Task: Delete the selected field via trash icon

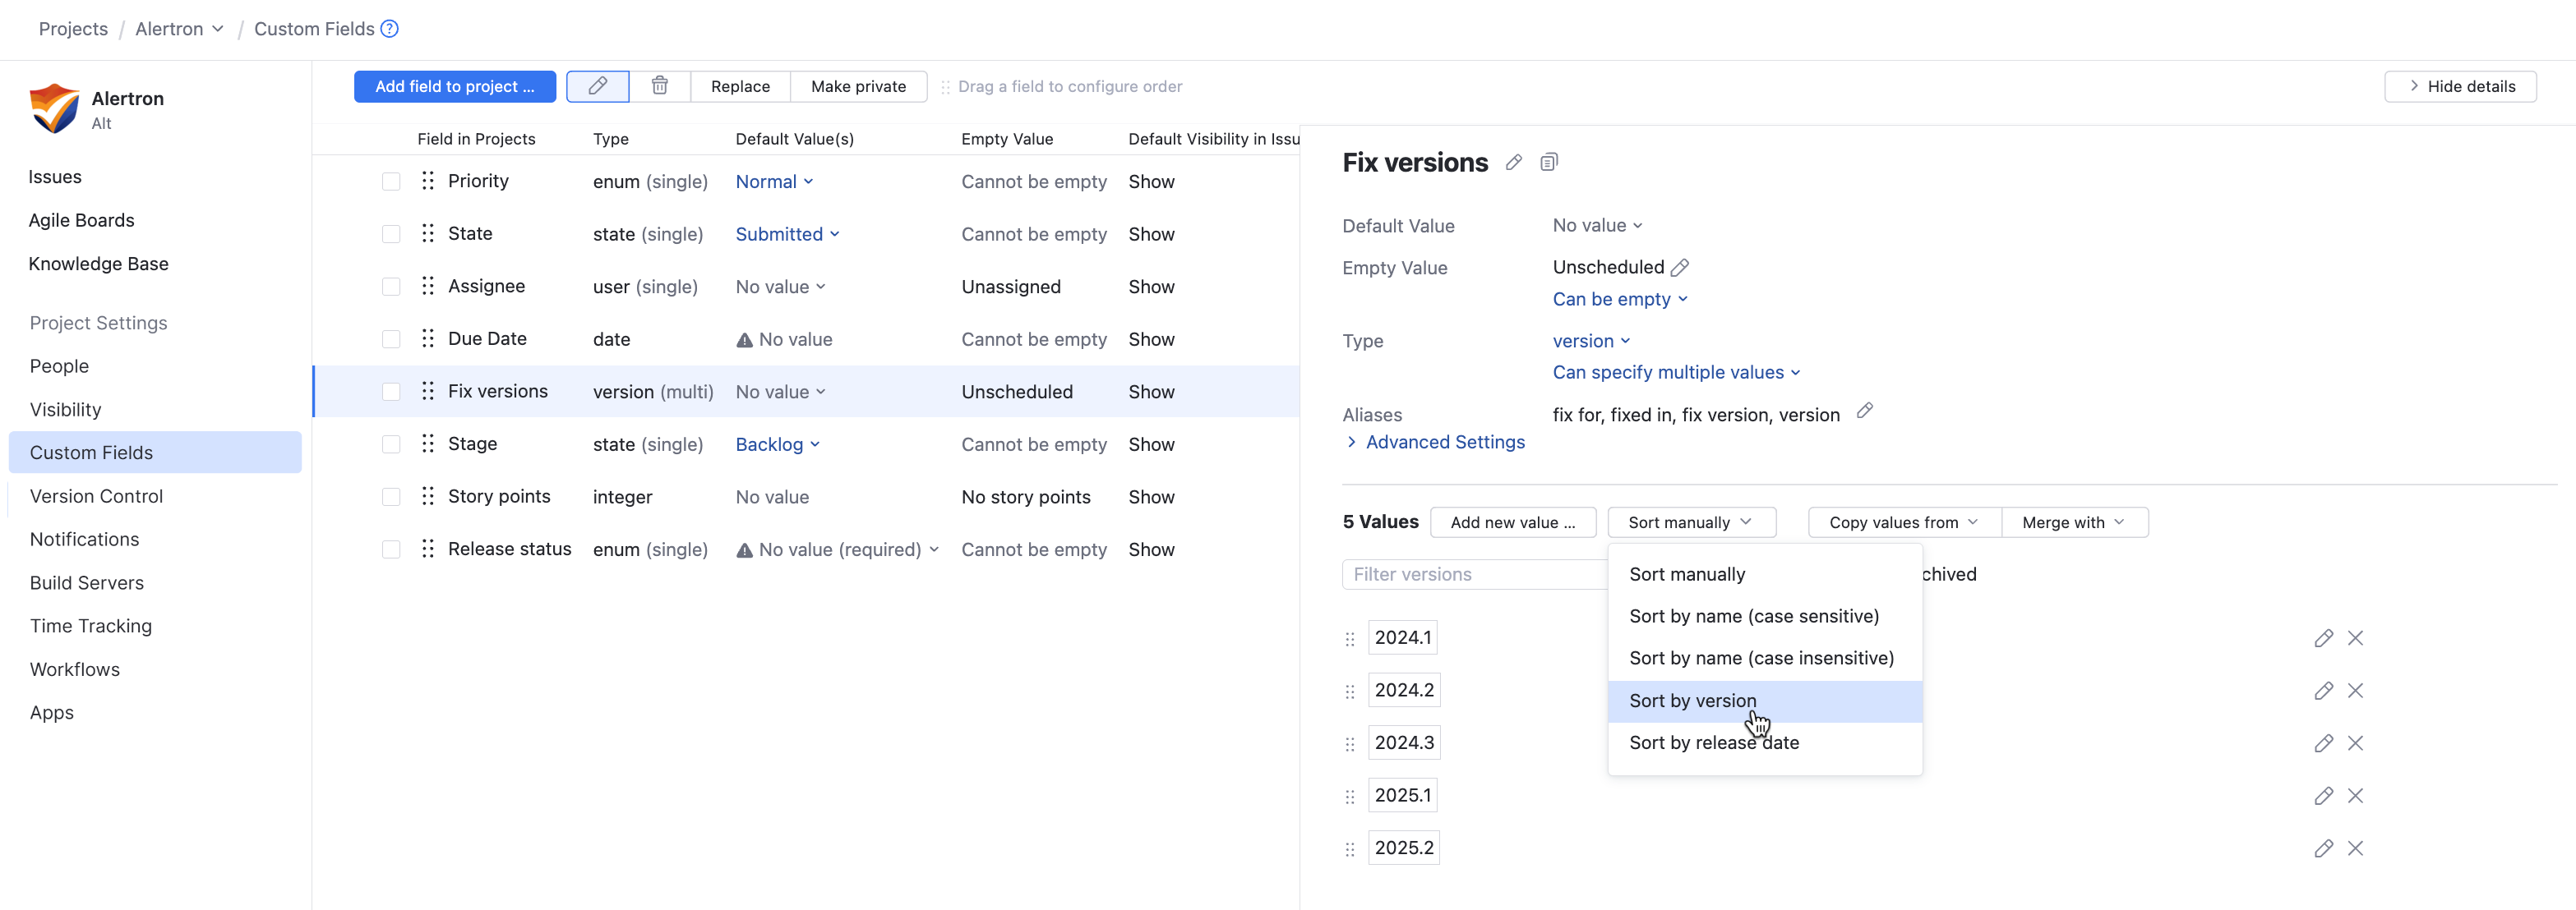Action: tap(659, 86)
